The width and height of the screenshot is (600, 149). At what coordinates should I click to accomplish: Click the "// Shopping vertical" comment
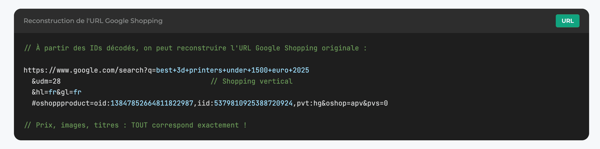coord(251,81)
